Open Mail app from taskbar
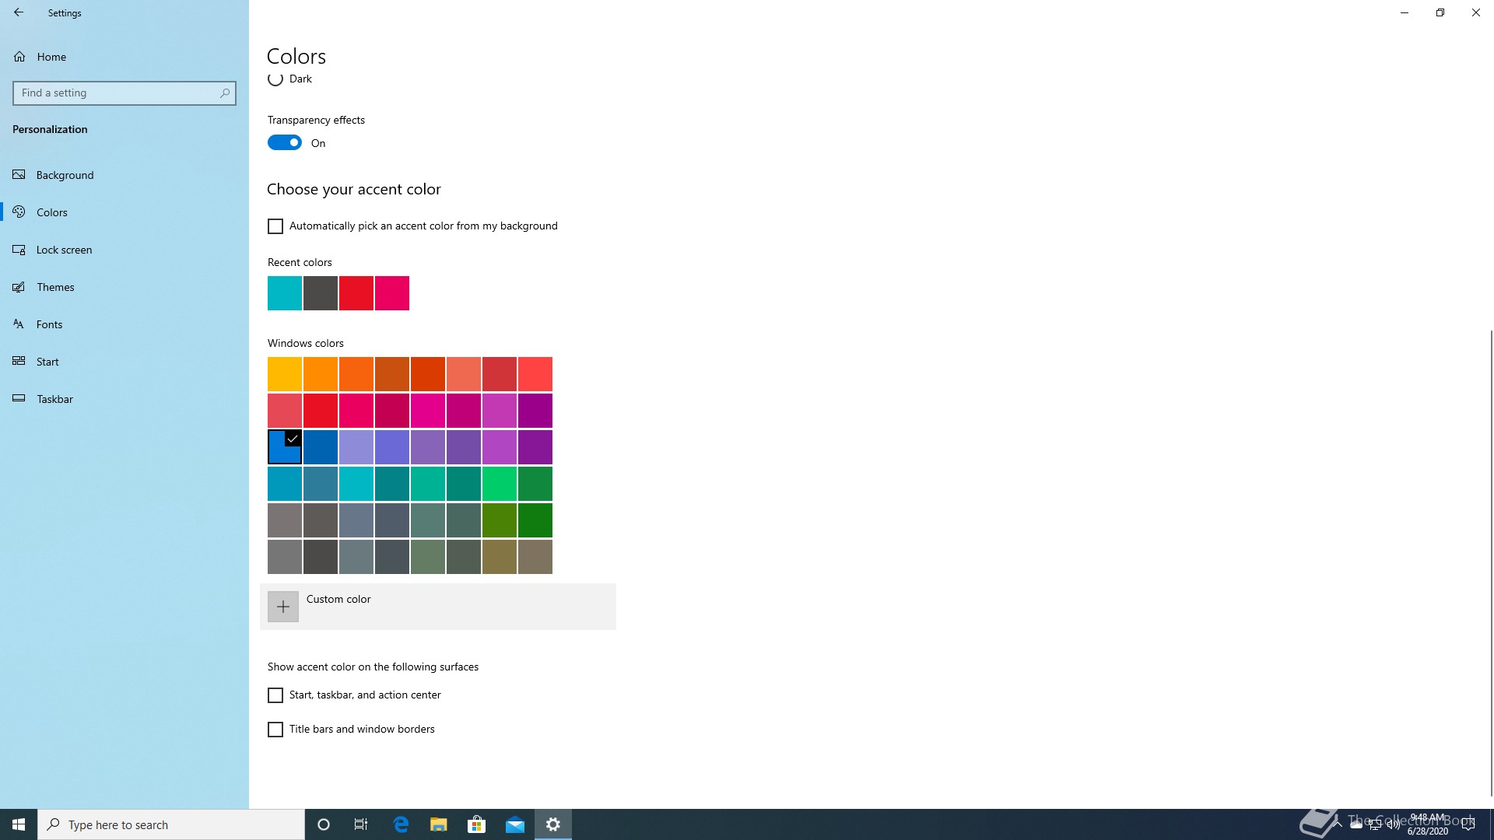1494x840 pixels. (x=515, y=824)
